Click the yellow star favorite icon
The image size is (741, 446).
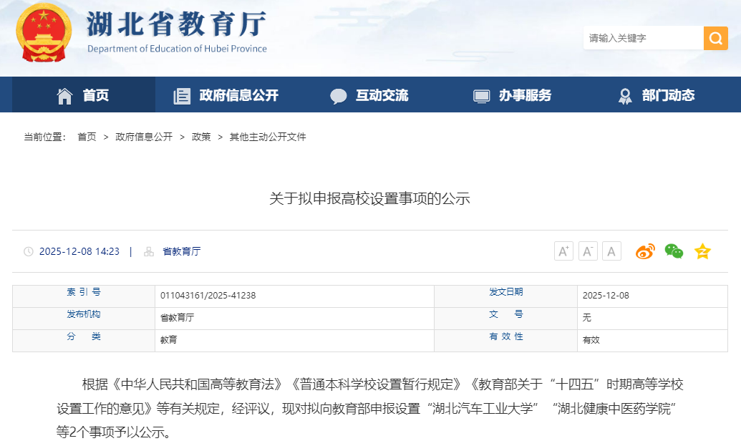702,251
